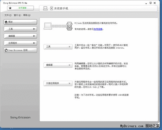Click the star icon in connection box

[x=10, y=8]
